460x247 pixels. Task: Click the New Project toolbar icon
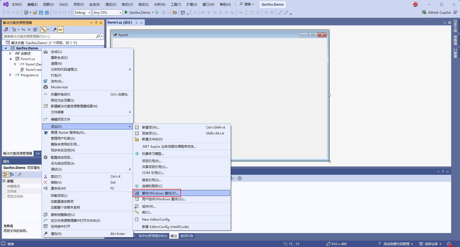[26, 13]
